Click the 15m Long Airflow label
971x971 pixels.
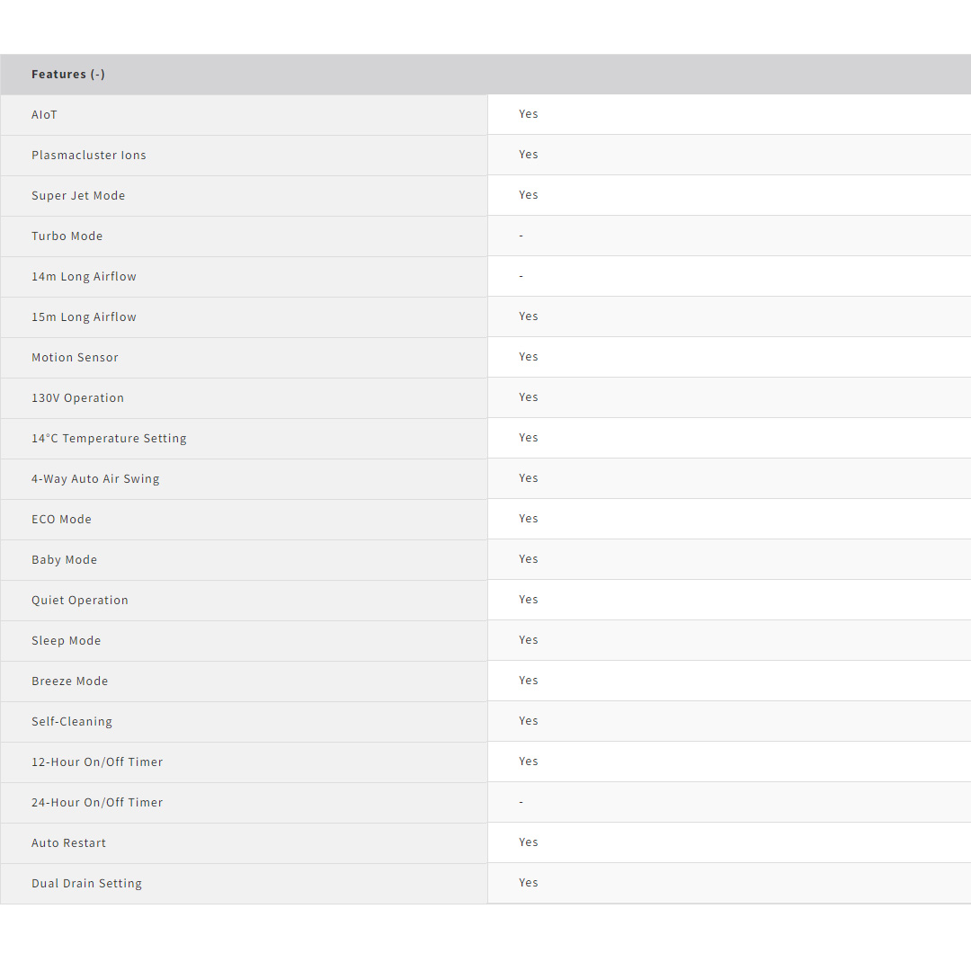coord(84,317)
